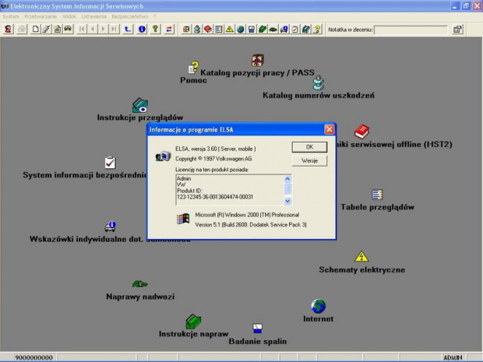Click the user logout icon in the toolbar

pyautogui.click(x=8, y=30)
